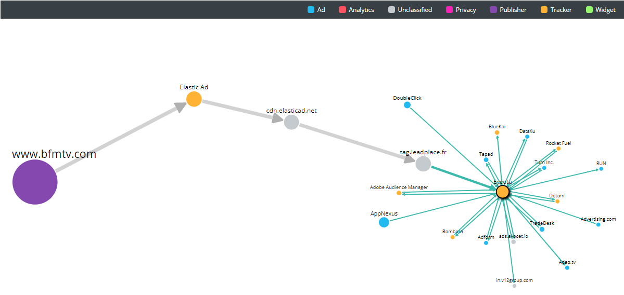Click the Turn Inc. node

tap(544, 168)
